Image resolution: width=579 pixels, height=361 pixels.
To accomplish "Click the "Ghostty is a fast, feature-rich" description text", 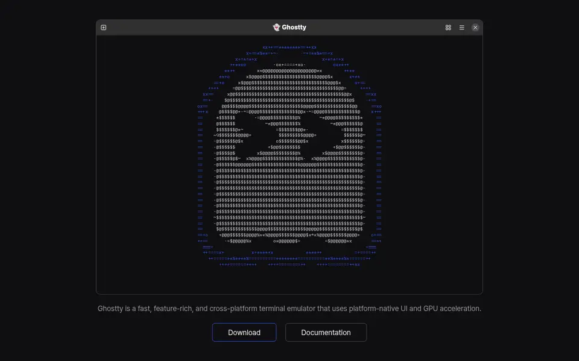I will [x=289, y=309].
